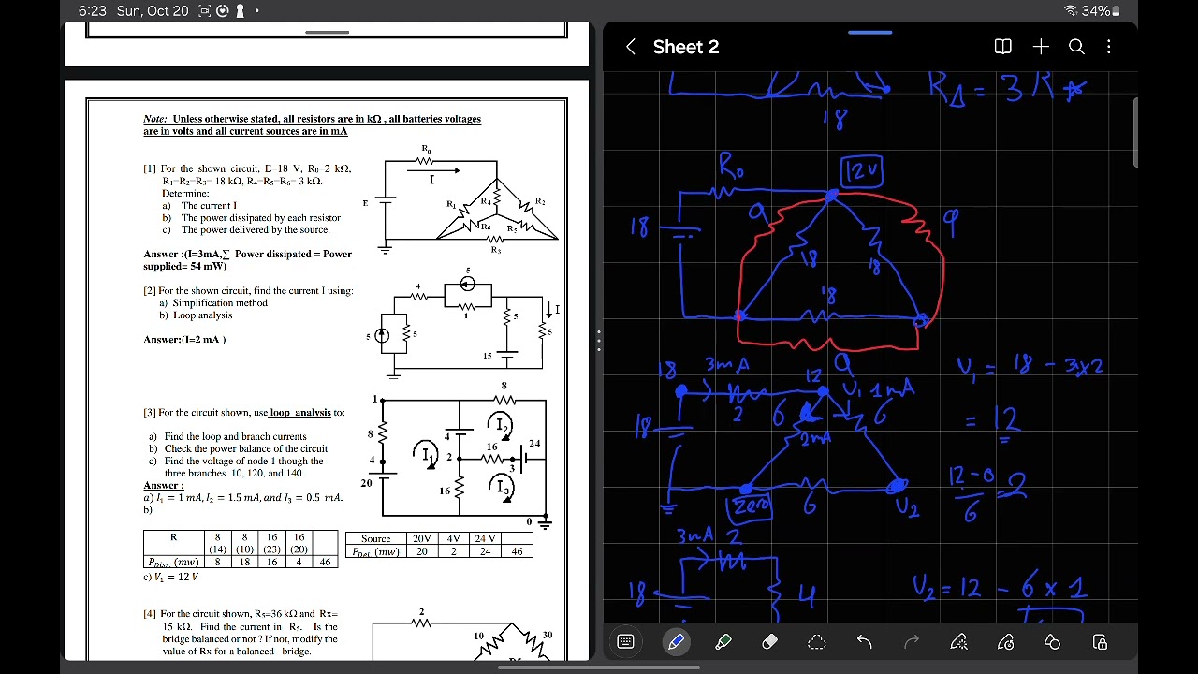This screenshot has height=674, width=1198.
Task: Tap 'The power delivered by the source' item
Action: [255, 229]
